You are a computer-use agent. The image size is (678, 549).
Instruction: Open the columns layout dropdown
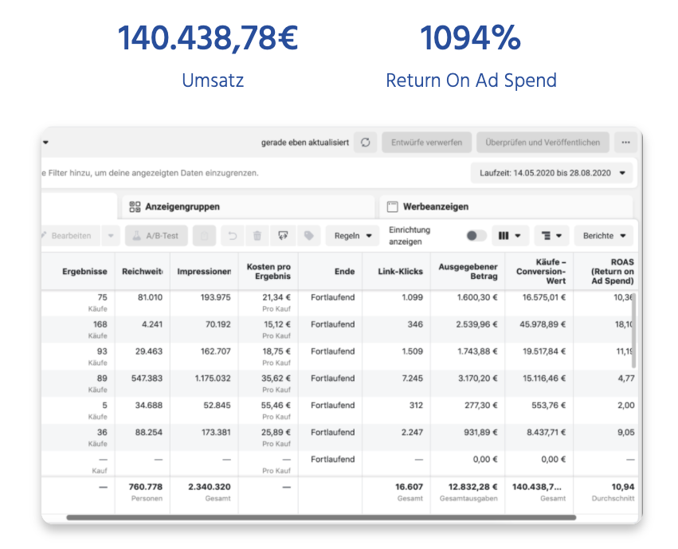pos(510,236)
